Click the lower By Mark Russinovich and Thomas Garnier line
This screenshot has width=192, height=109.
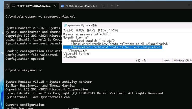pyautogui.click(x=40, y=86)
